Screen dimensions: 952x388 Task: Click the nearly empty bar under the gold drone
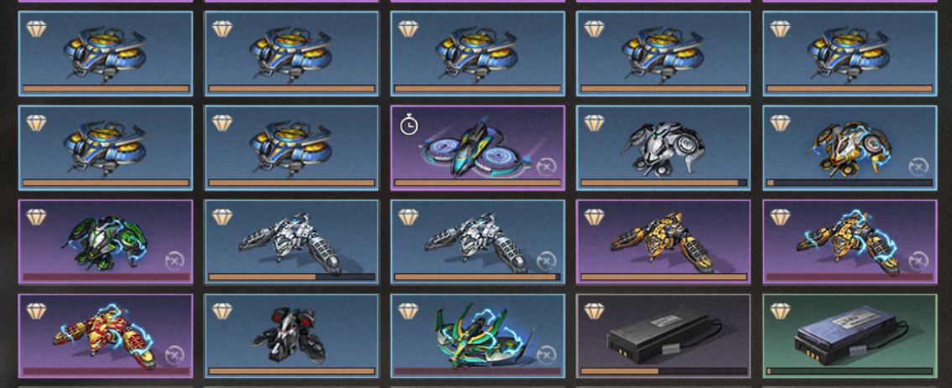[x=850, y=183]
